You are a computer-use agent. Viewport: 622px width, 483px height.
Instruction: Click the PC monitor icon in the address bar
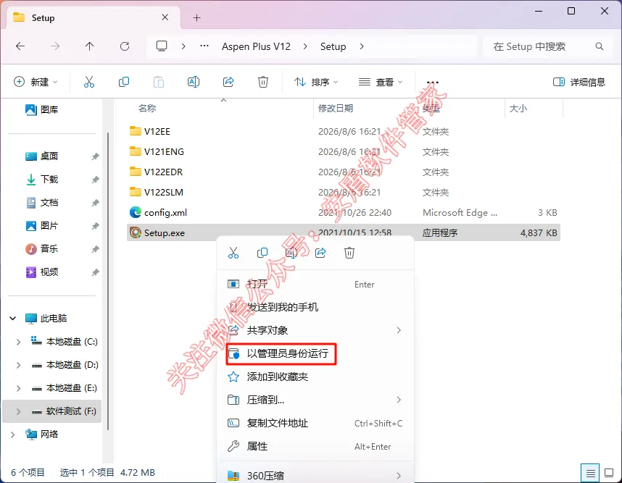[162, 46]
